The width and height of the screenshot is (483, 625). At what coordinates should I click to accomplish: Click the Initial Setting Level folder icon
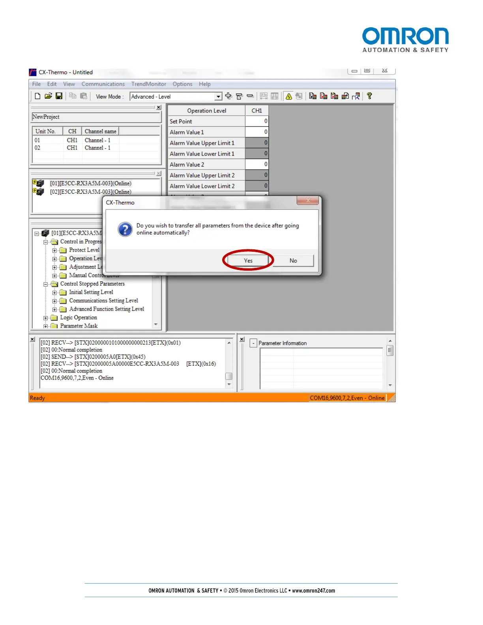[x=63, y=292]
